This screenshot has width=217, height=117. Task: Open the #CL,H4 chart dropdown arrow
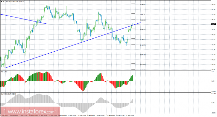1,2
